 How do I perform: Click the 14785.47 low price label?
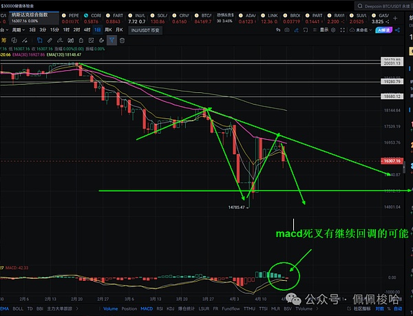point(238,206)
